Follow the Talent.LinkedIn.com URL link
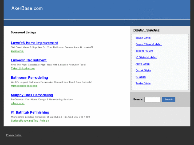 [x=23, y=68]
